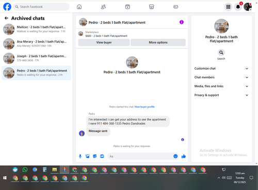This screenshot has width=258, height=190.
Task: Click the Pedro chat title in conversation header
Action: coord(117,22)
